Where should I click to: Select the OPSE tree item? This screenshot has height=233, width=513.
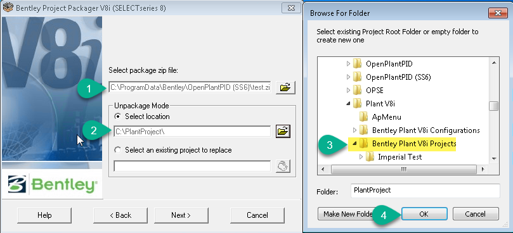tap(375, 90)
